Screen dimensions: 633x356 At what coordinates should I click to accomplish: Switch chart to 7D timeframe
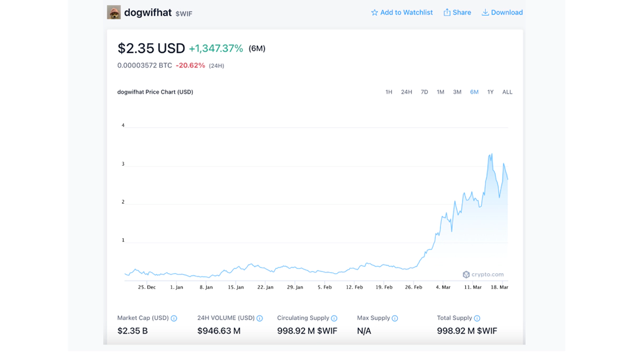[424, 92]
